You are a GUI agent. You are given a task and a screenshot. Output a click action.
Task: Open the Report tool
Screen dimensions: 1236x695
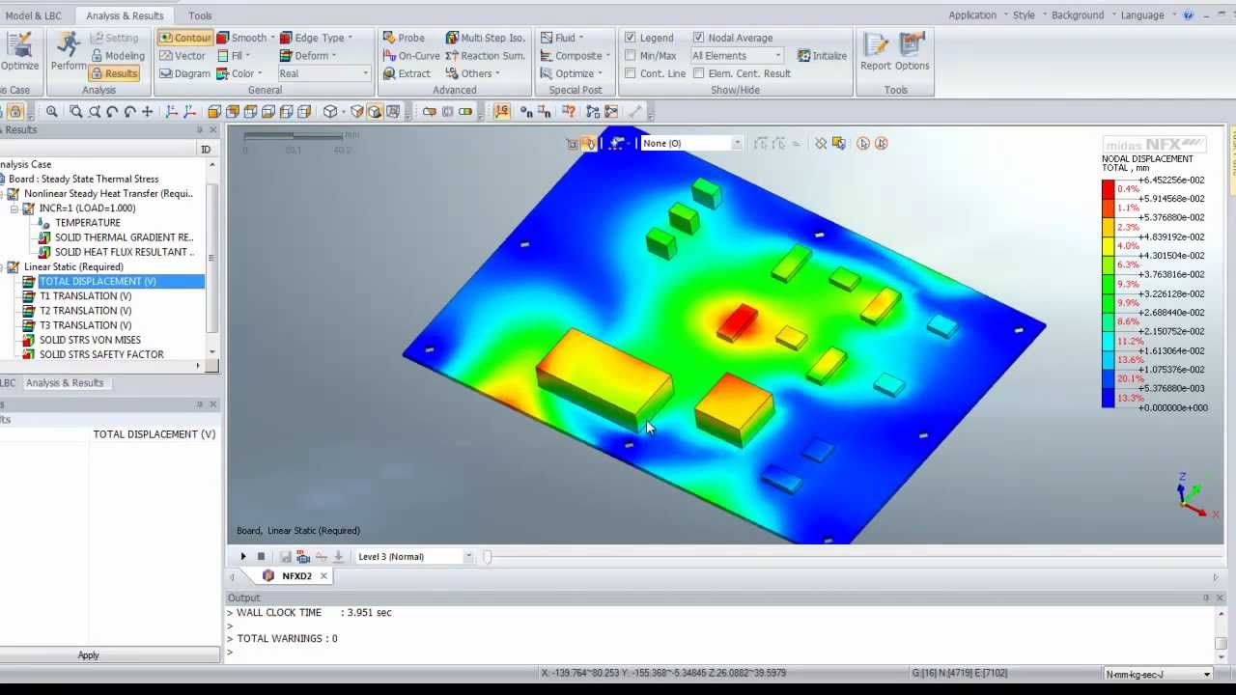click(x=876, y=51)
